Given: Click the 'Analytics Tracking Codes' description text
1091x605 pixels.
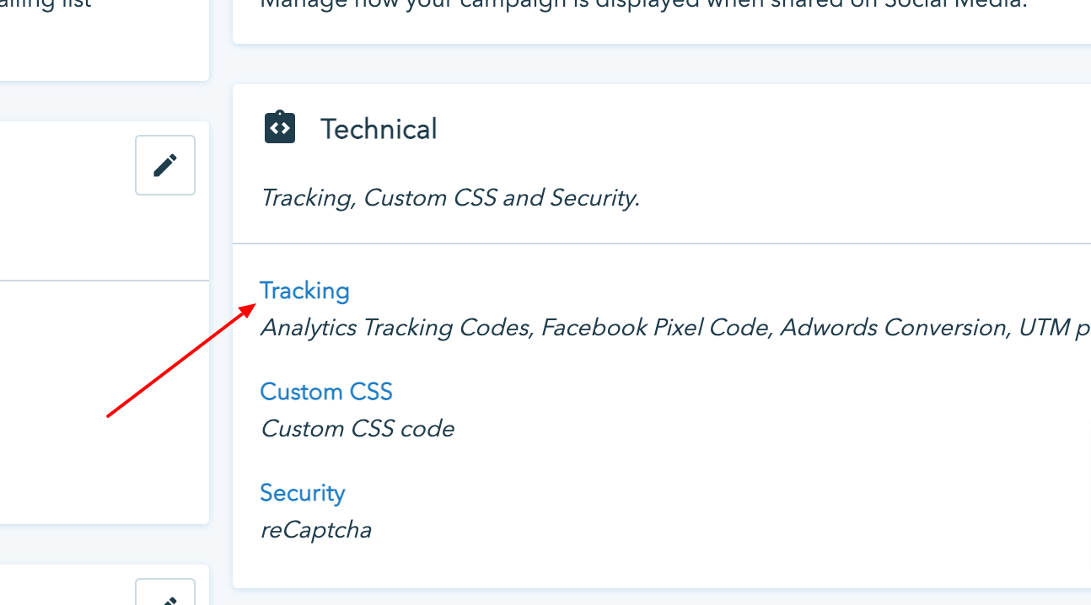Looking at the screenshot, I should pos(396,328).
